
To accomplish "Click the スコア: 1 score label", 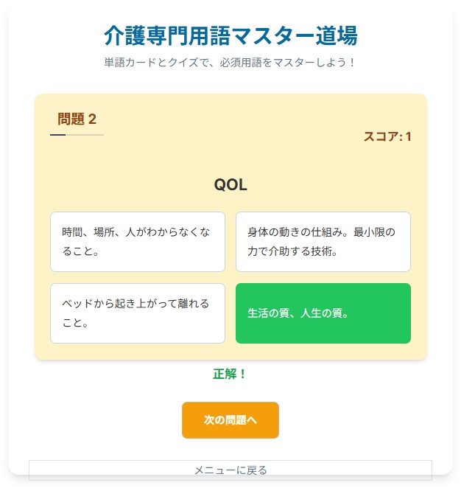I will tap(387, 136).
